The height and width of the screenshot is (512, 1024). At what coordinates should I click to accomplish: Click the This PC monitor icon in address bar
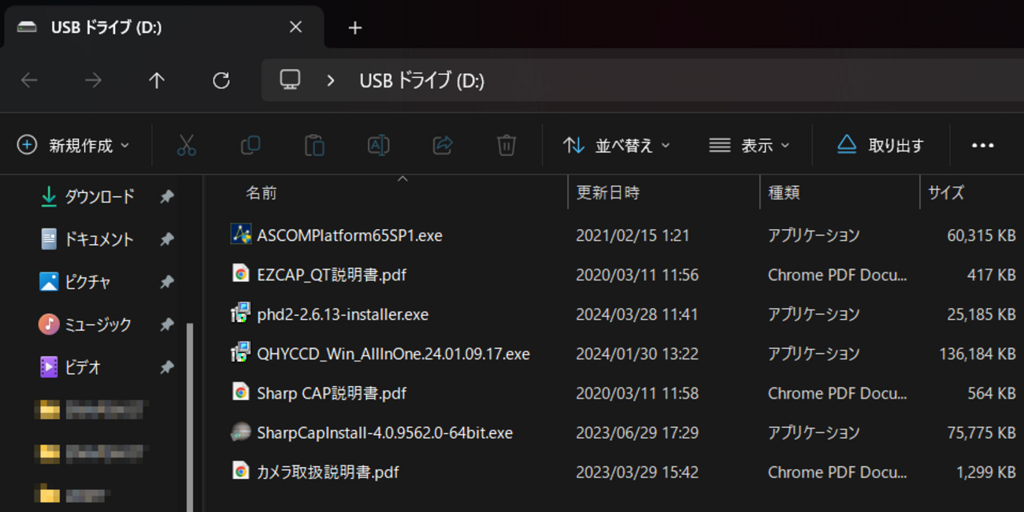(x=291, y=80)
